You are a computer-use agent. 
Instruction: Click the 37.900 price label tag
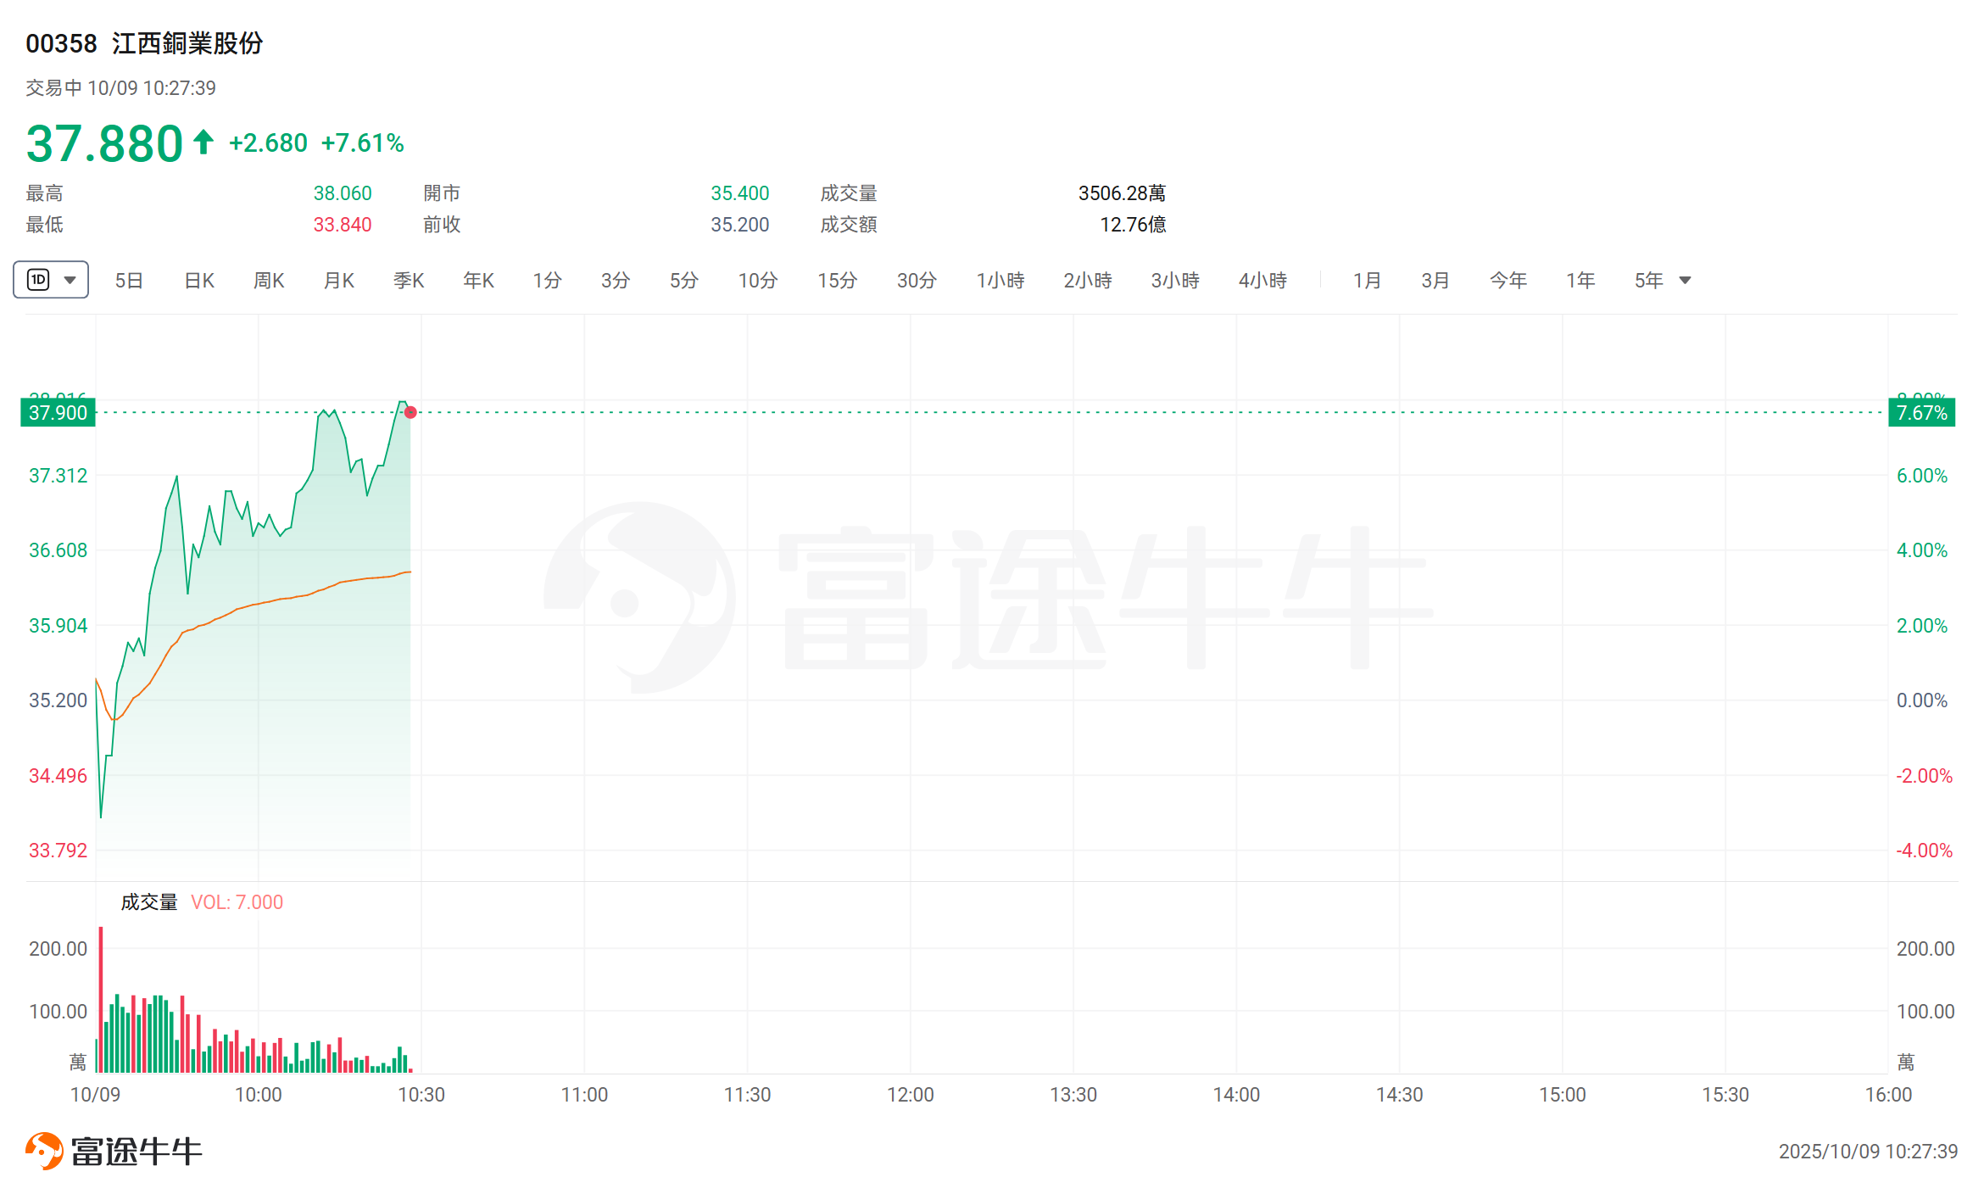click(x=58, y=413)
